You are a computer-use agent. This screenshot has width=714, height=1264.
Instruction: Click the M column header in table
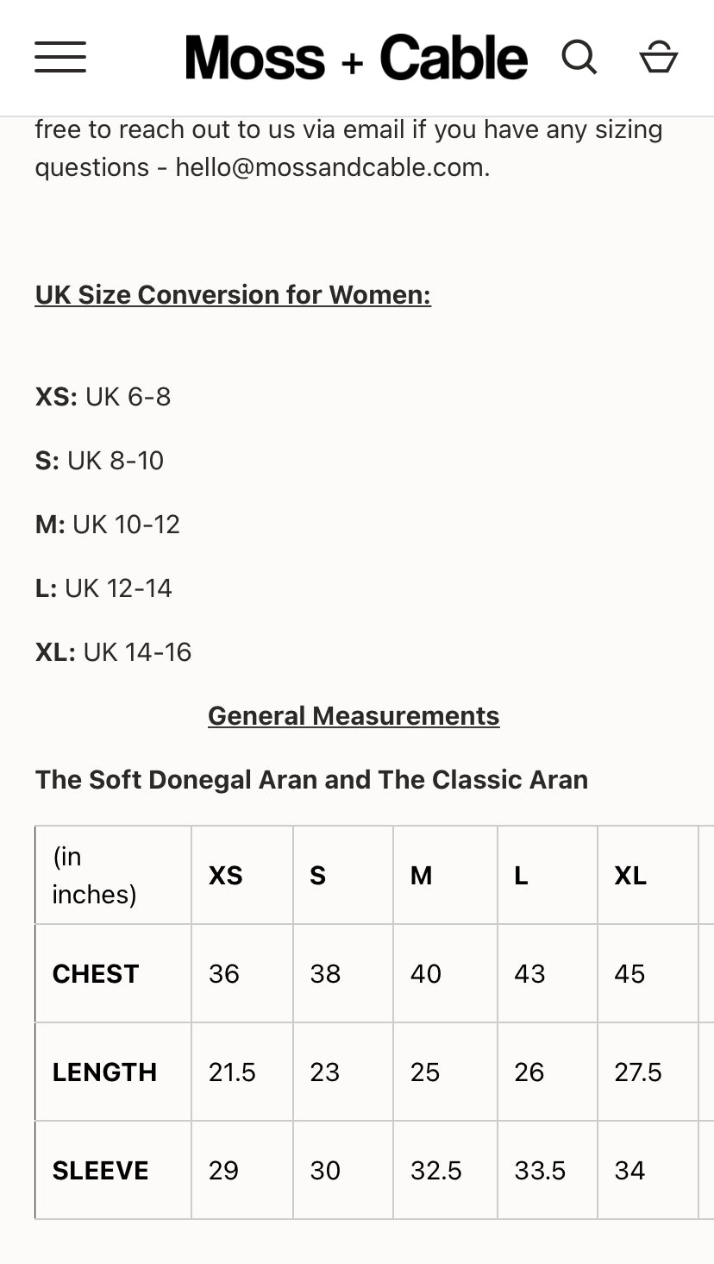coord(421,876)
